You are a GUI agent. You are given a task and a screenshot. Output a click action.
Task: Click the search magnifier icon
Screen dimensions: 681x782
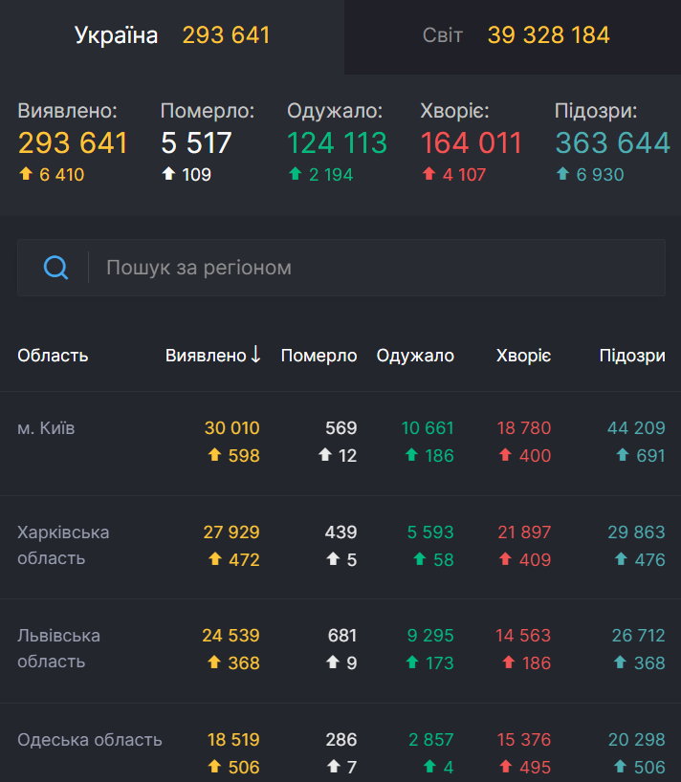55,267
